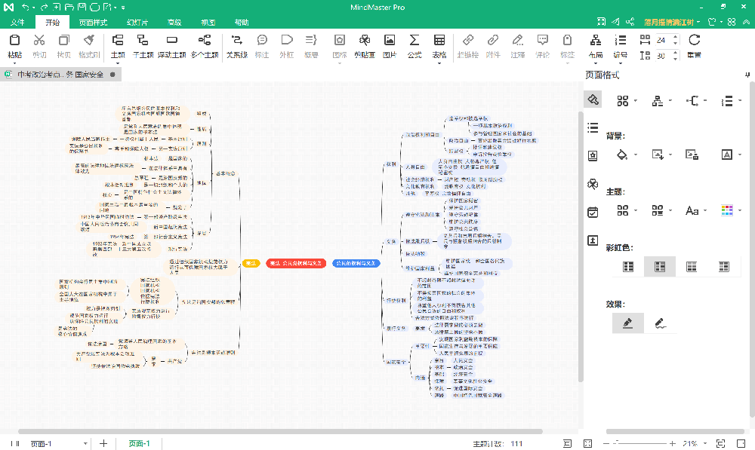Open the 文件 menu

[x=18, y=22]
